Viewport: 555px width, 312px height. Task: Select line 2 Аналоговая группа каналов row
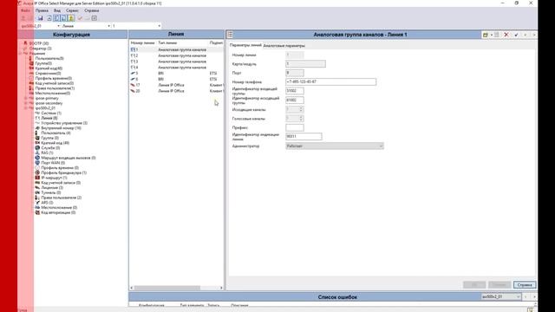tap(176, 55)
